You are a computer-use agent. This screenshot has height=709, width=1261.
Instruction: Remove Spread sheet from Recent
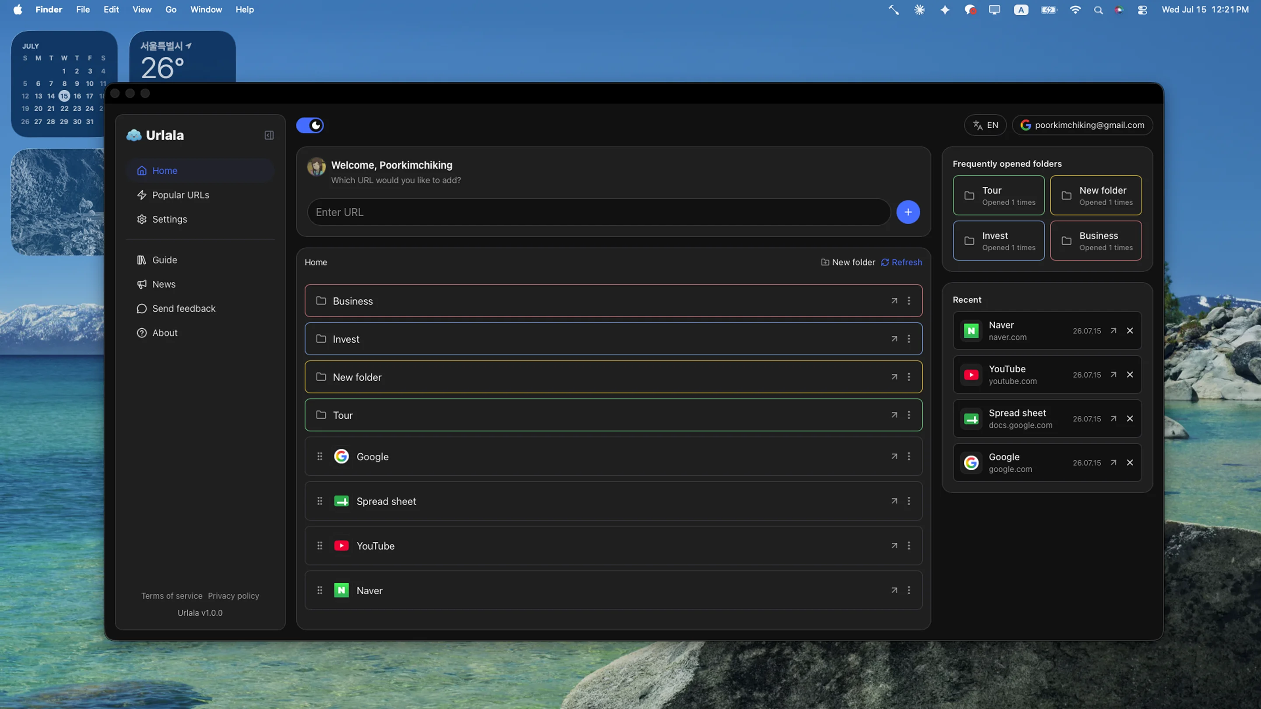click(x=1130, y=419)
